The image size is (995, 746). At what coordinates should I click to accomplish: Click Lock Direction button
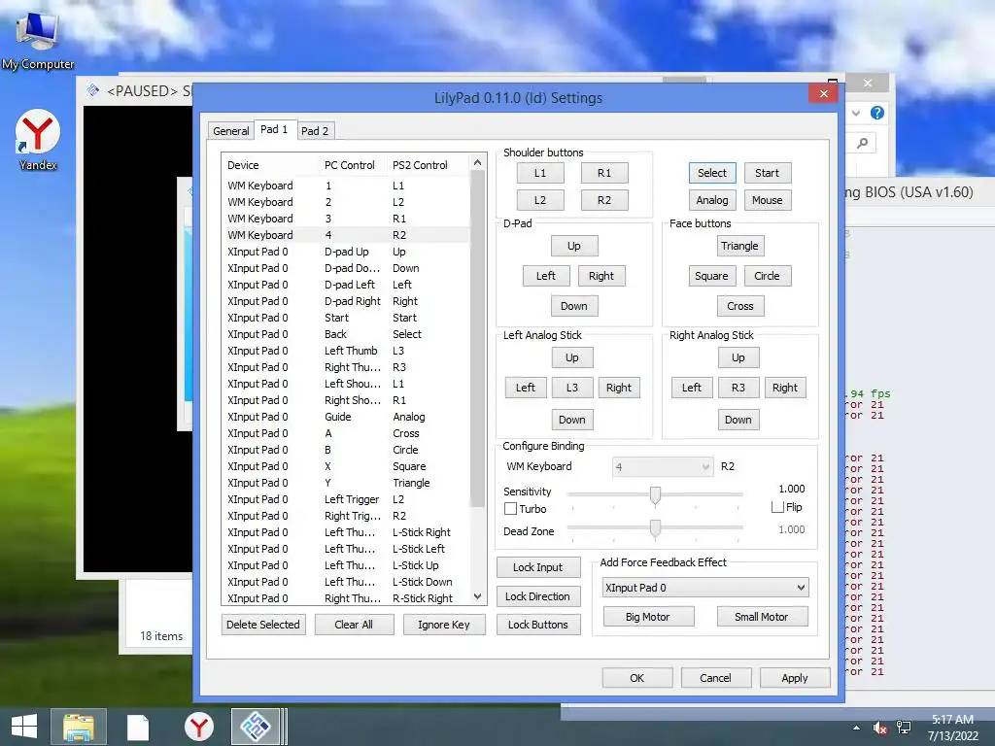(537, 597)
